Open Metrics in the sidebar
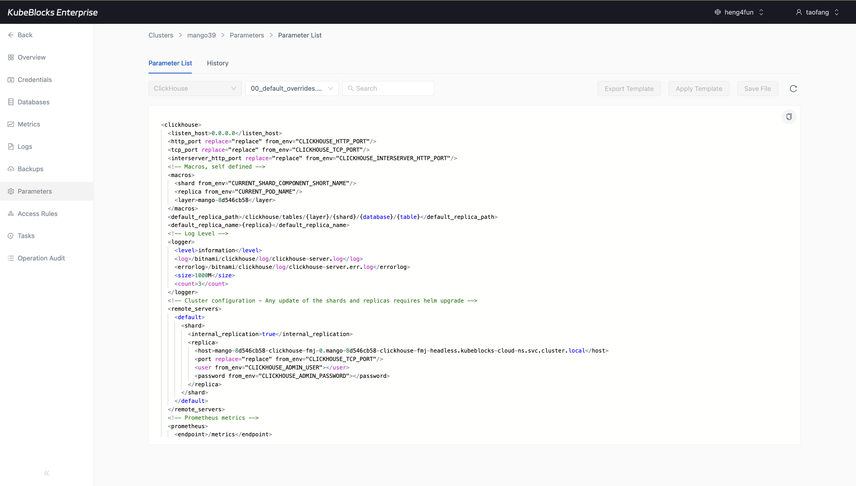This screenshot has width=856, height=486. pos(47,124)
